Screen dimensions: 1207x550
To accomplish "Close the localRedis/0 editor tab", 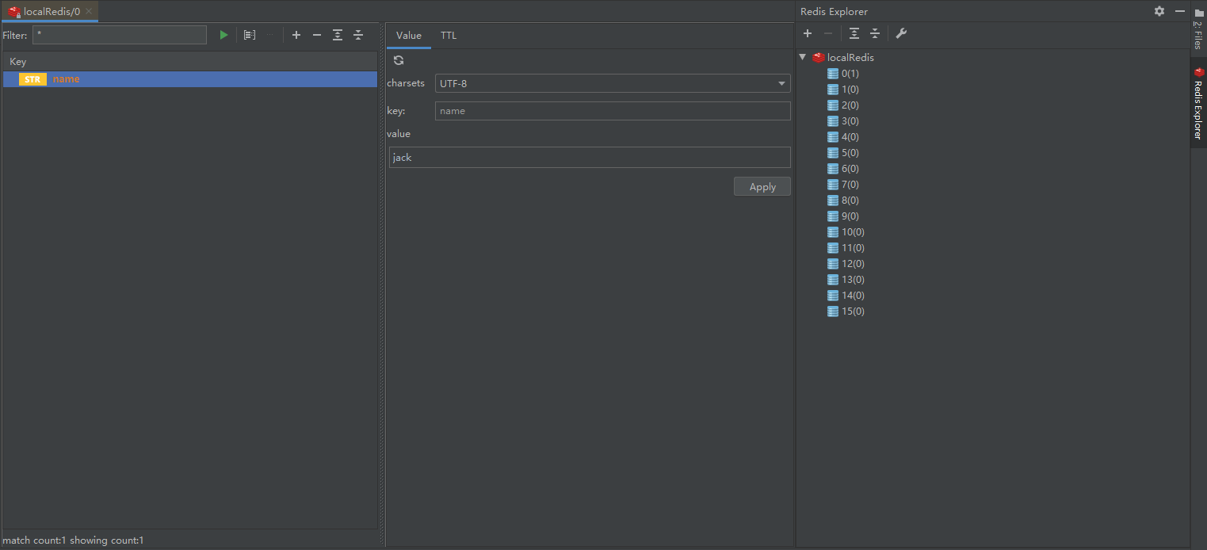I will [x=89, y=11].
